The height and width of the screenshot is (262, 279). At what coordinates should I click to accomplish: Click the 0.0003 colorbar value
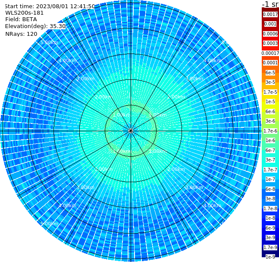270,43
